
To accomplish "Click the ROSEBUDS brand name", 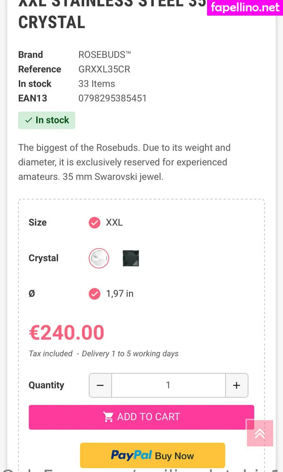I will (105, 55).
